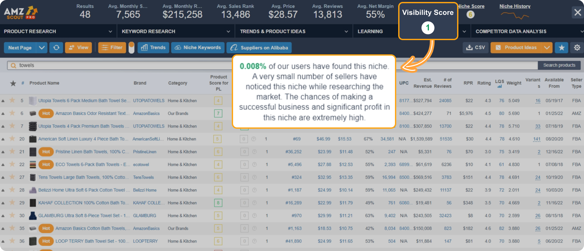The height and width of the screenshot is (251, 584).
Task: Click the Search products button
Action: pyautogui.click(x=559, y=65)
